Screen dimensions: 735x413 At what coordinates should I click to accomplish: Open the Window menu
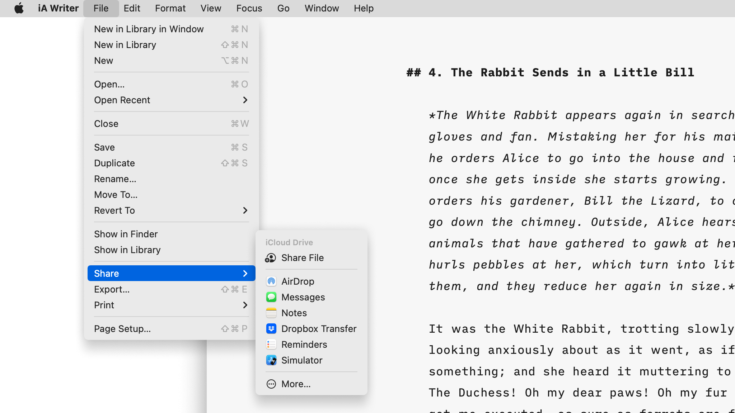click(x=322, y=8)
